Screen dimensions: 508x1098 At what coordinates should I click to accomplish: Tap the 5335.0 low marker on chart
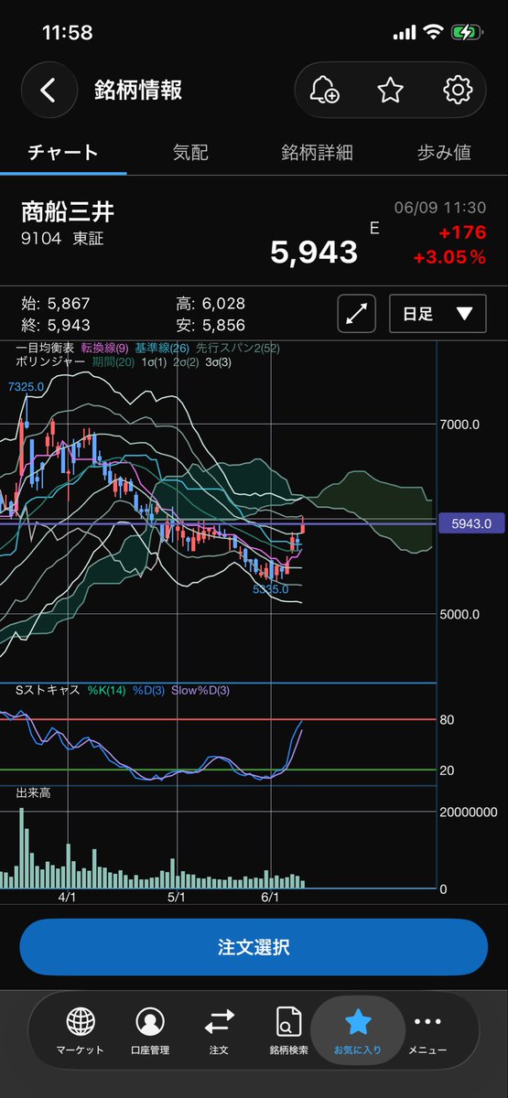click(271, 589)
